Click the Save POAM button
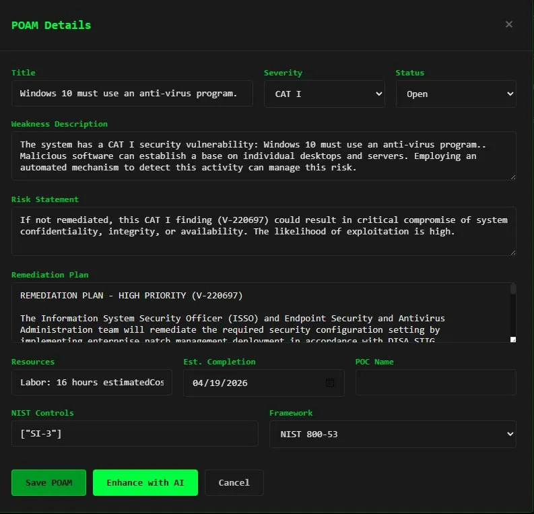534x514 pixels. click(x=48, y=482)
